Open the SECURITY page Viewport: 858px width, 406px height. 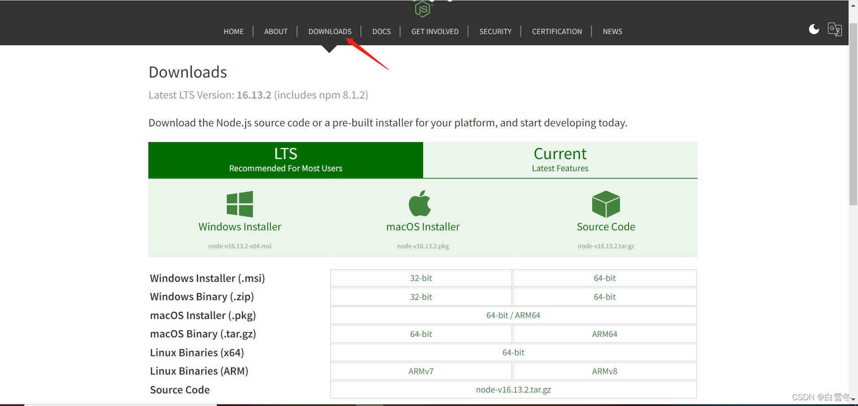tap(495, 31)
